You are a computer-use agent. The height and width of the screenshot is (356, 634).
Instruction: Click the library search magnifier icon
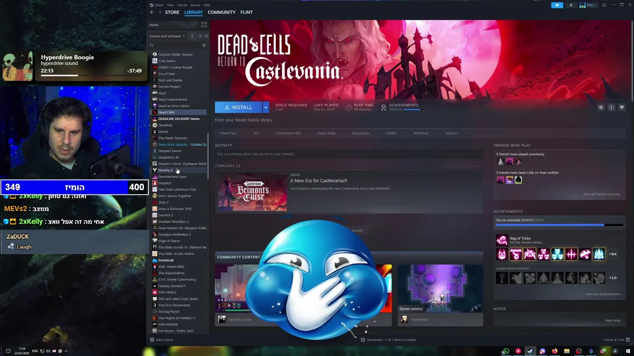pos(152,45)
